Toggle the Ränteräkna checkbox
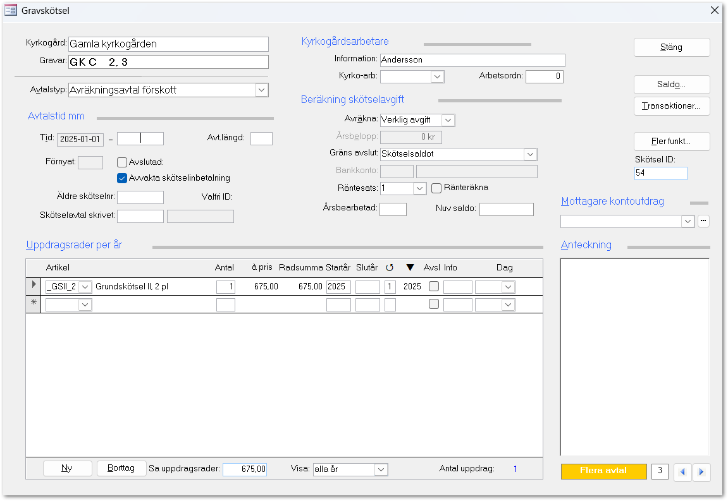Viewport: 728px width, 501px height. point(436,188)
